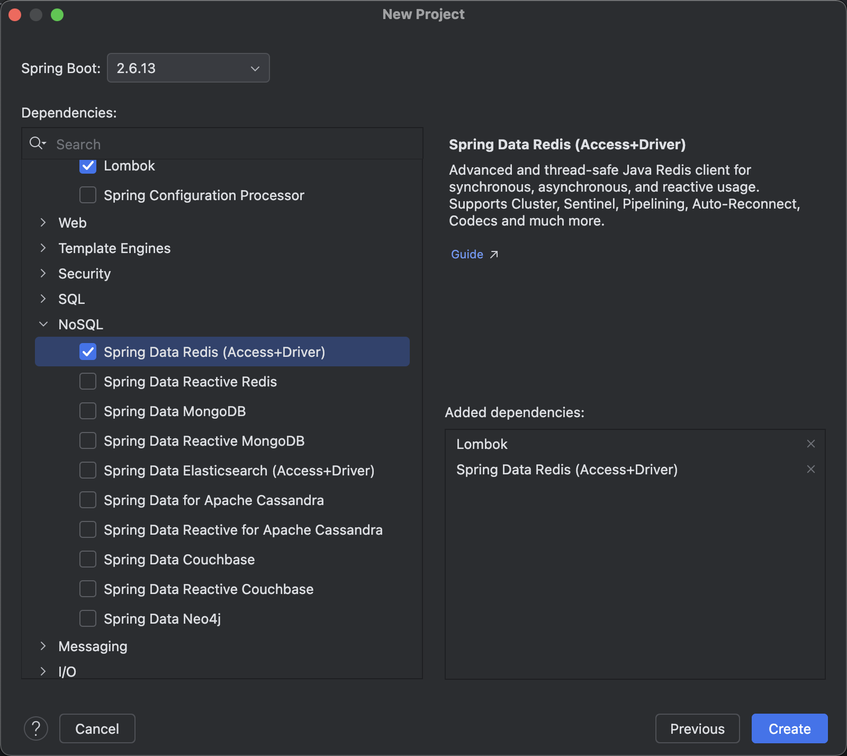The height and width of the screenshot is (756, 847).
Task: Open the Guide external link
Action: pos(474,254)
